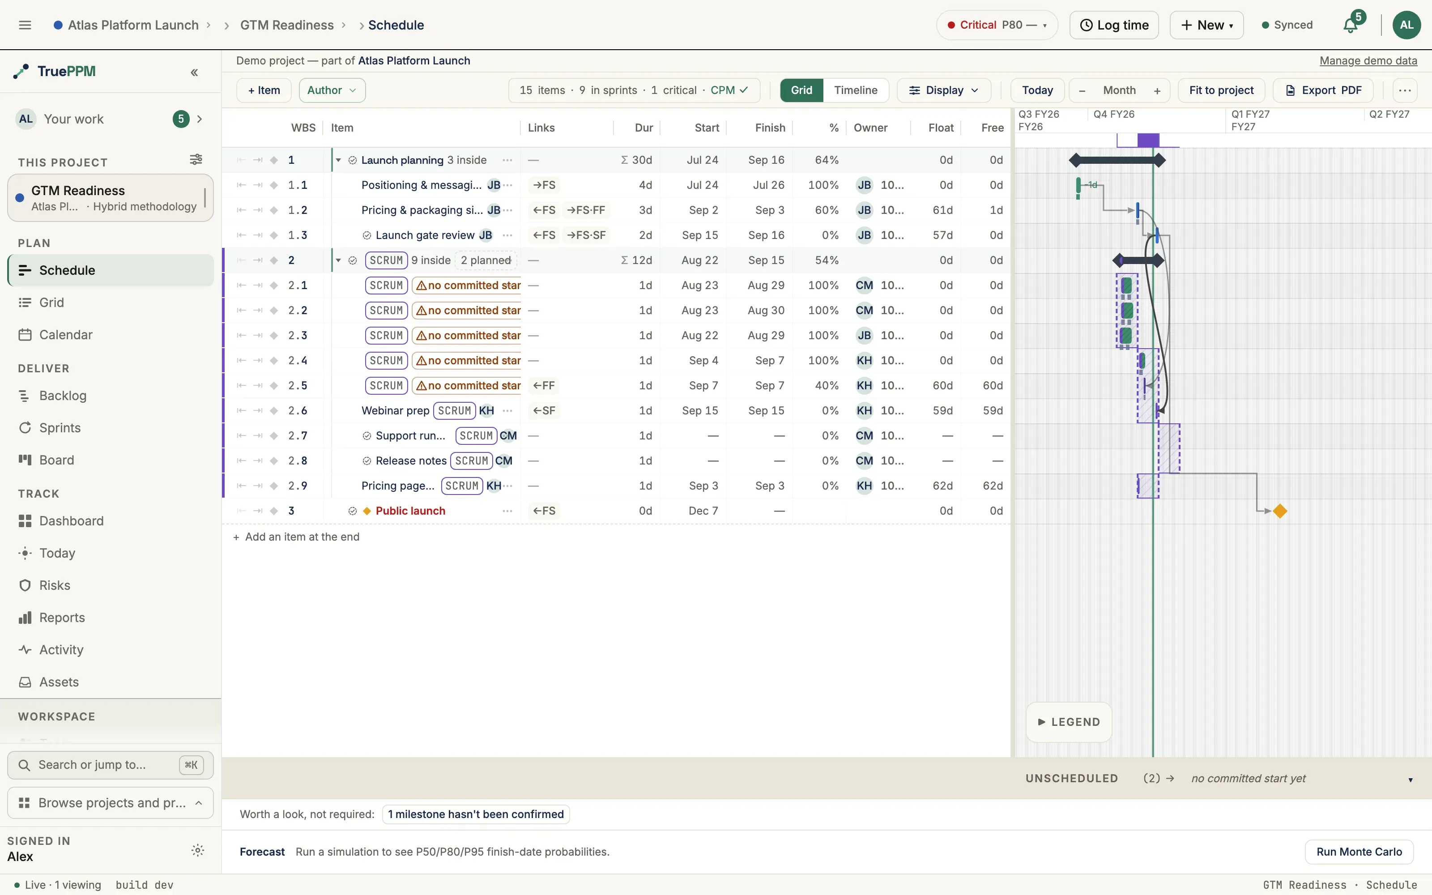
Task: Expand the New dropdown button
Action: tap(1206, 25)
